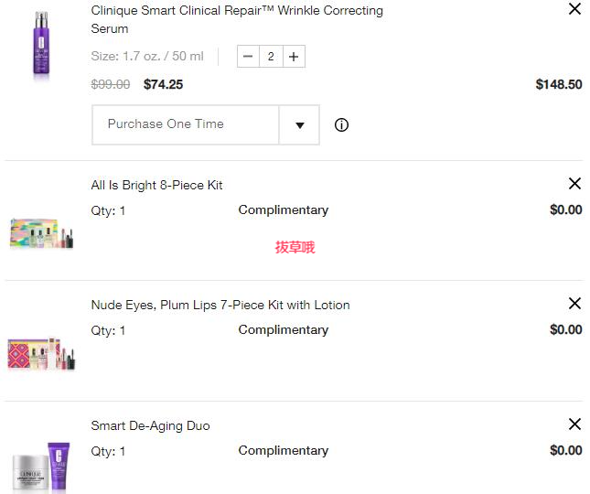Open Nude Eyes Plum Lips kit thumbnail

pyautogui.click(x=41, y=354)
